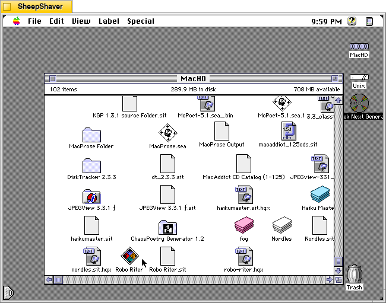Click the SheepShaver window title tab
Viewport: 386px width, 303px height.
tap(37, 7)
